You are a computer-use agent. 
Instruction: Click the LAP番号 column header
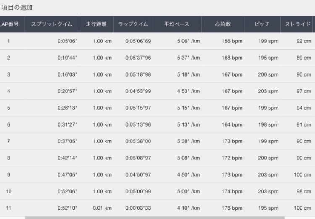pyautogui.click(x=12, y=24)
